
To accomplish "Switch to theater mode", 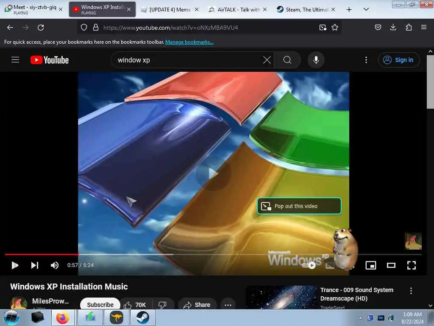I will pos(391,265).
